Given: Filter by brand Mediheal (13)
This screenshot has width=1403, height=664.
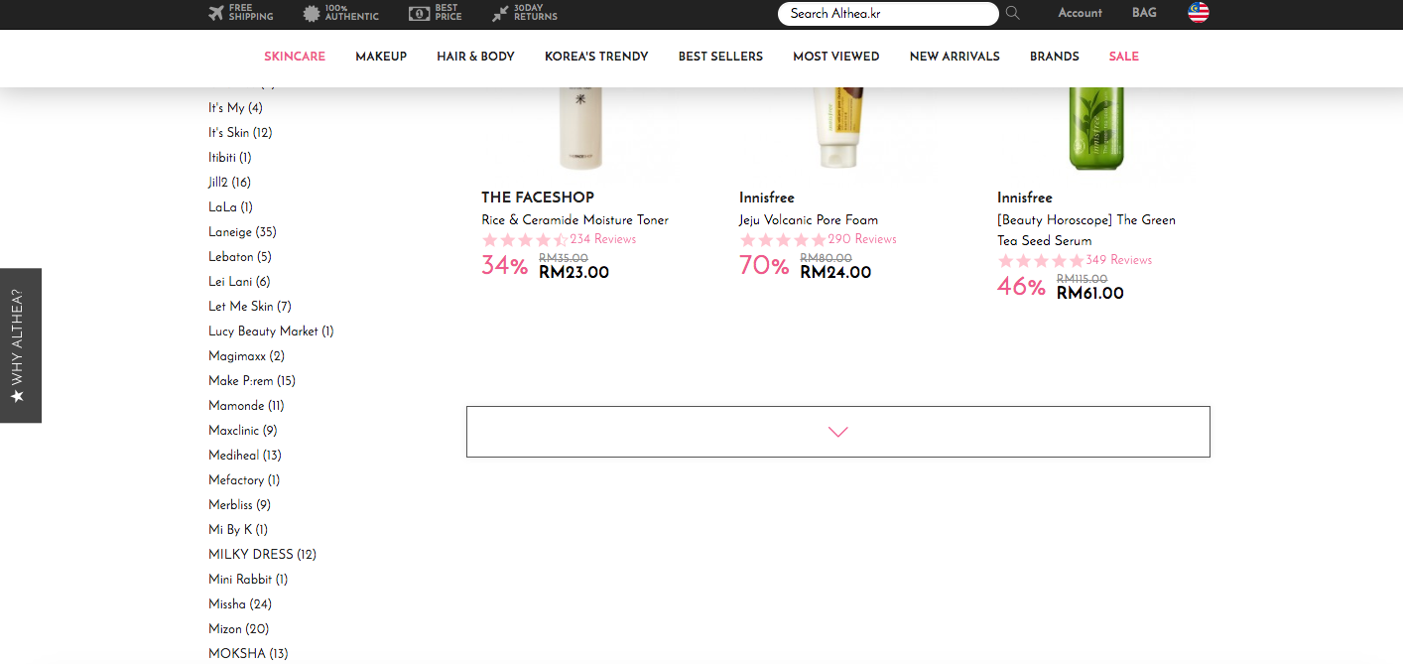Looking at the screenshot, I should pos(245,456).
